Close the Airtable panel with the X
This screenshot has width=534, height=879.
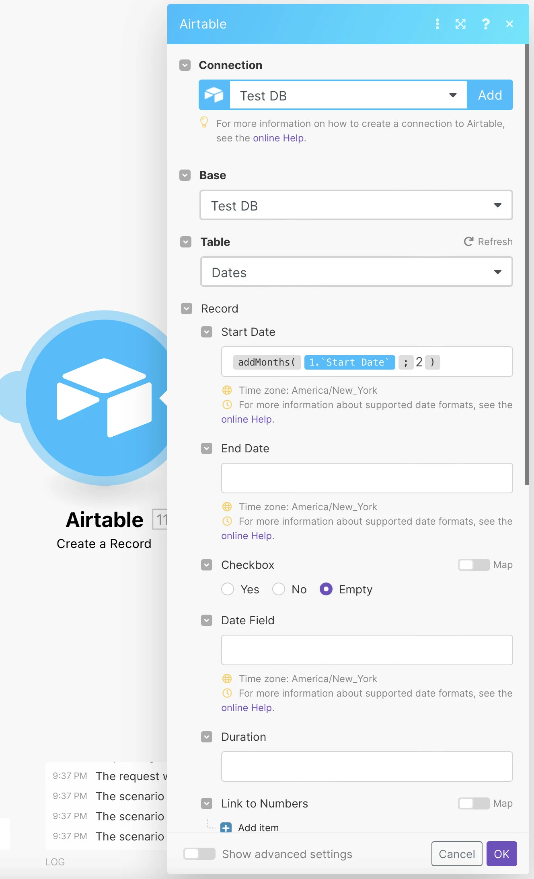pos(509,24)
